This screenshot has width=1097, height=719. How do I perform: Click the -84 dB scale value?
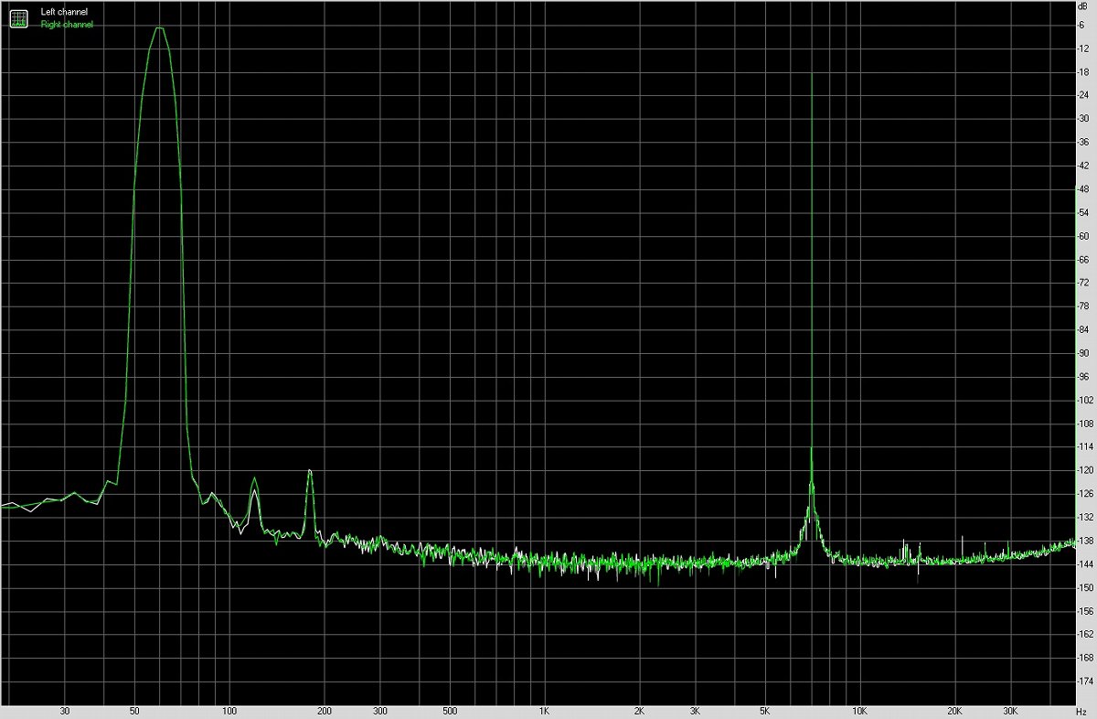click(1083, 329)
